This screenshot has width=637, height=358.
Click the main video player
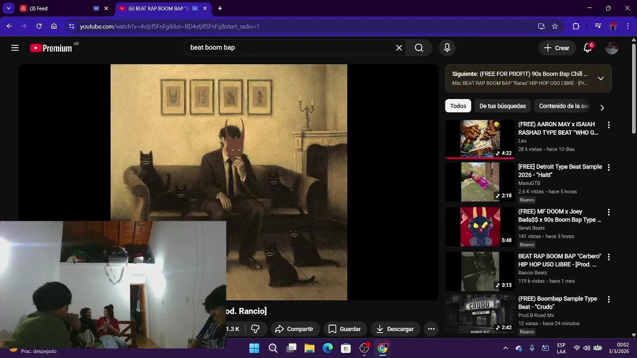[229, 182]
